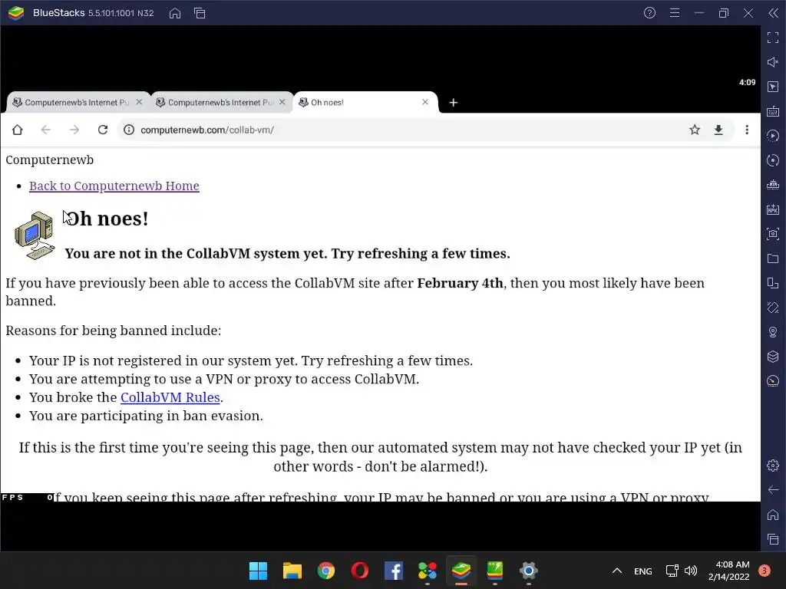Close the second Computernewb's Internet tab
This screenshot has width=786, height=589.
coord(282,102)
